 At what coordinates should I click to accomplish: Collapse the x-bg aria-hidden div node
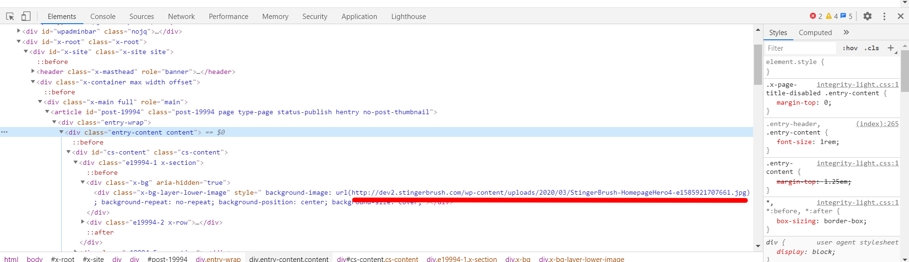(x=83, y=182)
